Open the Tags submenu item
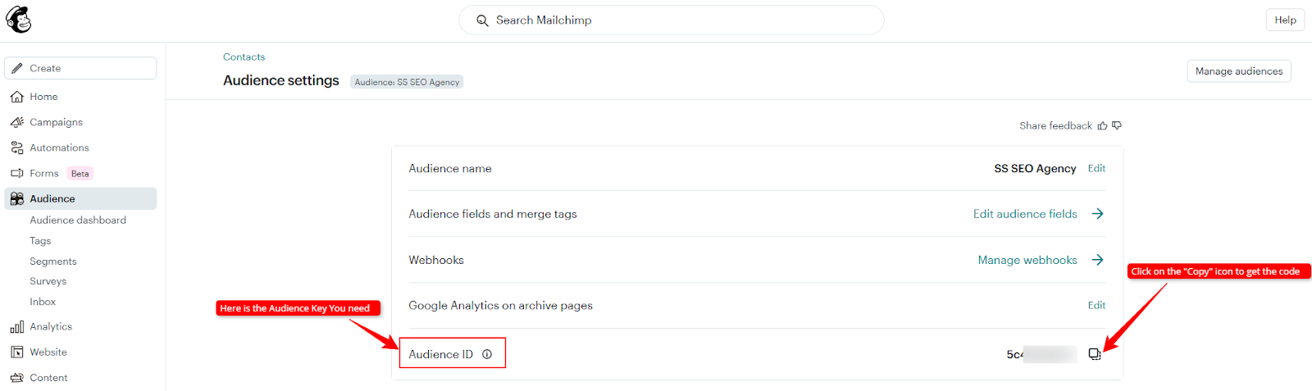The height and width of the screenshot is (391, 1312). [x=40, y=241]
